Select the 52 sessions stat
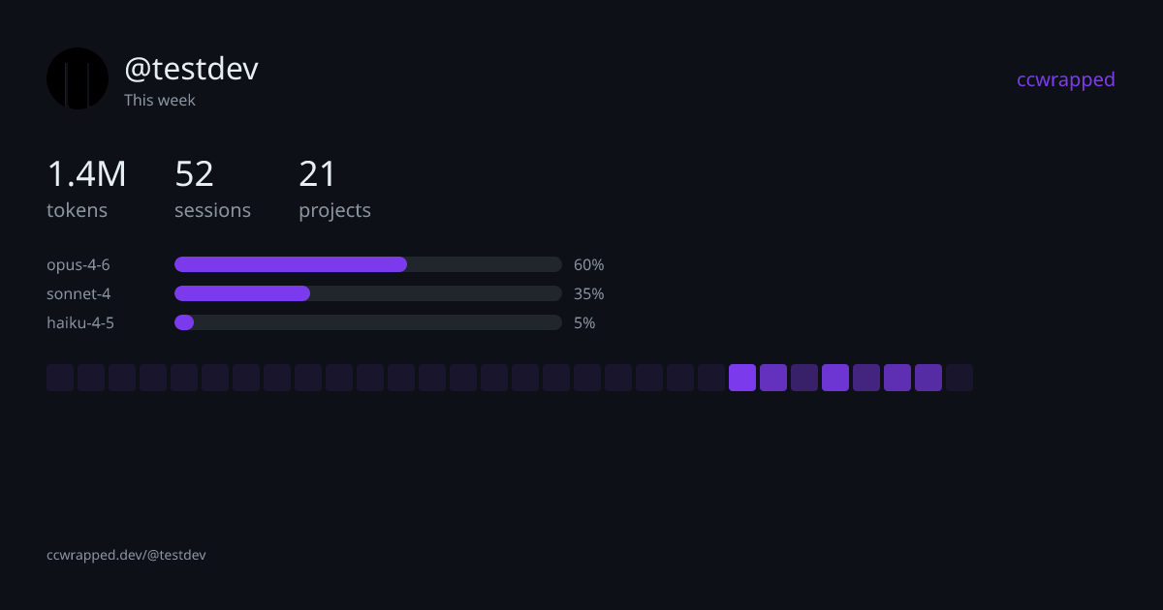 [x=212, y=189]
